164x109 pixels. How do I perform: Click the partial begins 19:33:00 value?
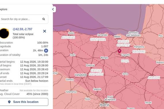click(x=34, y=62)
